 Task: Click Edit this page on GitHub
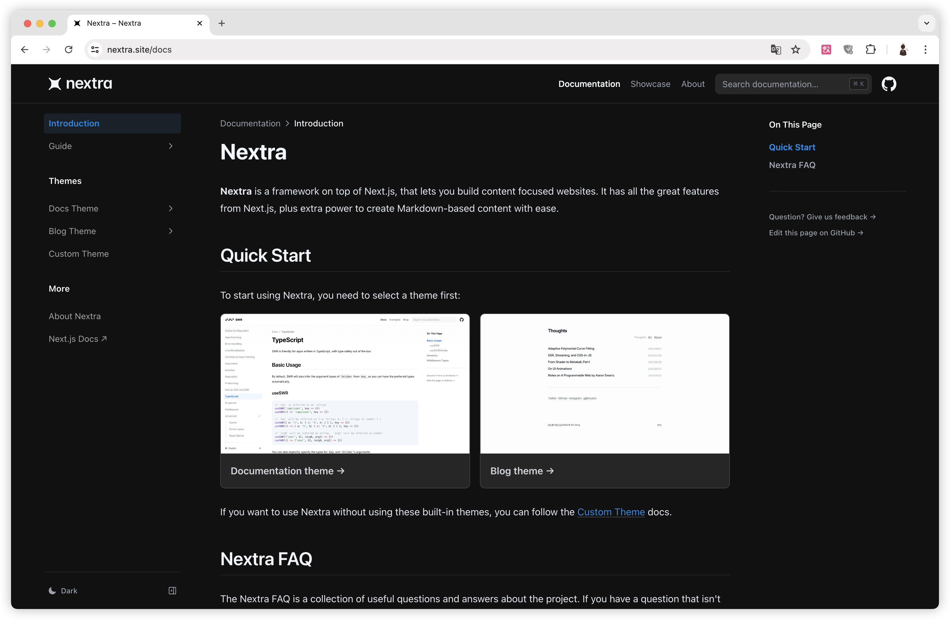click(x=816, y=233)
